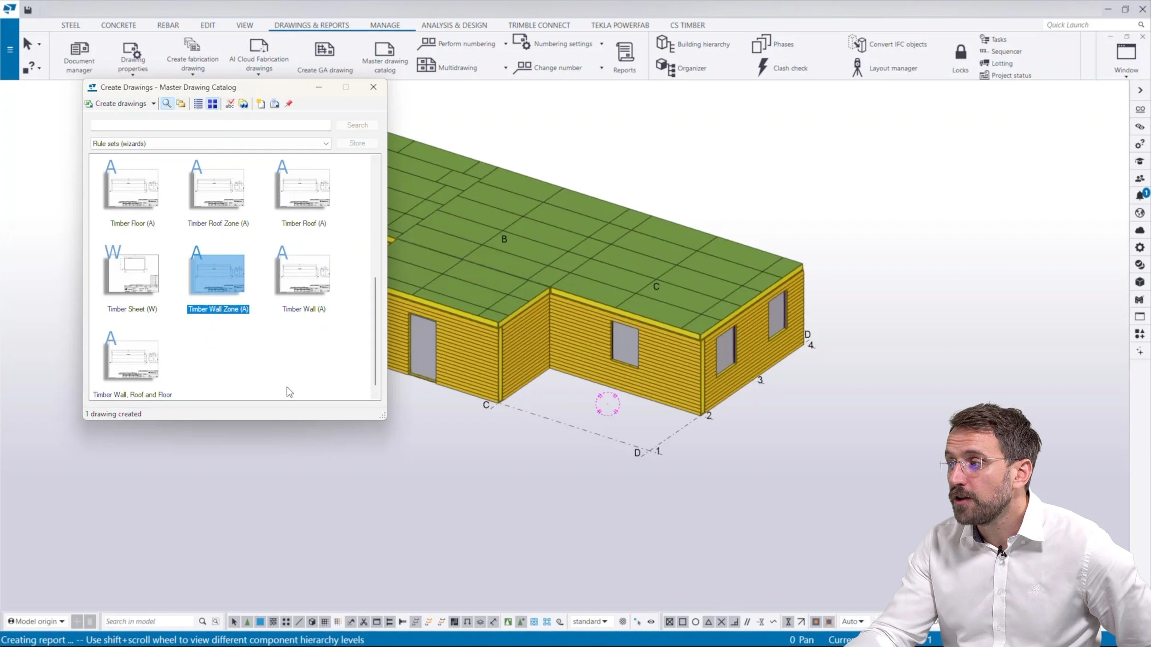Viewport: 1151px width, 647px height.
Task: Open Building hierarchy
Action: coord(693,44)
